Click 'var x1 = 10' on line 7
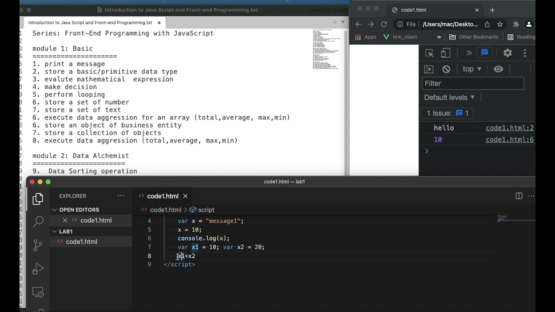The image size is (555, 312). (x=197, y=247)
